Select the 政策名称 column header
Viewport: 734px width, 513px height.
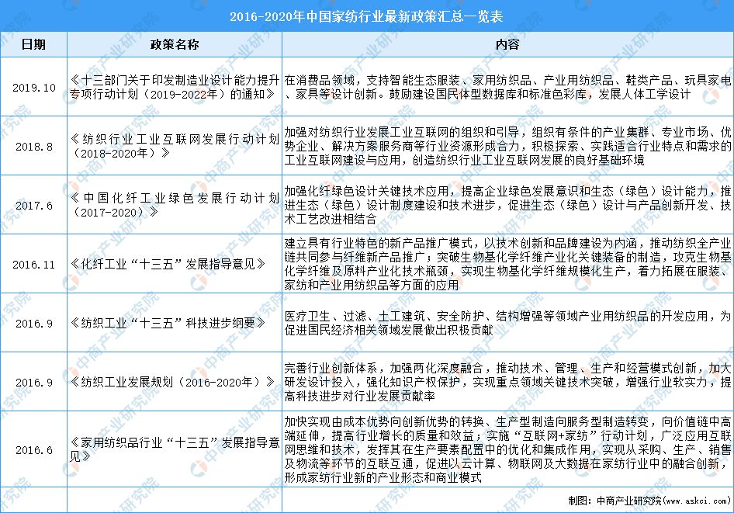[x=175, y=44]
